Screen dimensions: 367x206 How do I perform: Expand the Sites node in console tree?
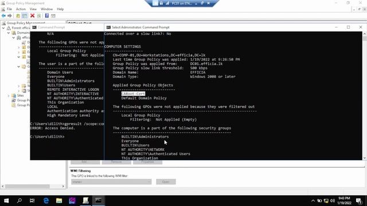pos(9,96)
